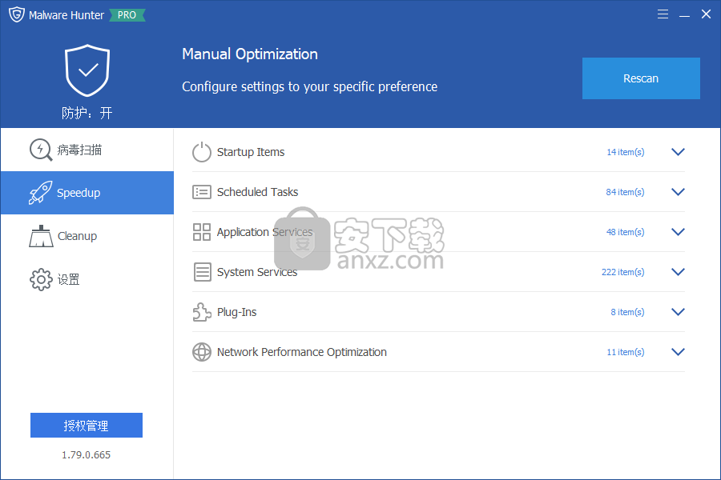Click the 48 item(s) count
Viewport: 721px width, 480px height.
(625, 232)
